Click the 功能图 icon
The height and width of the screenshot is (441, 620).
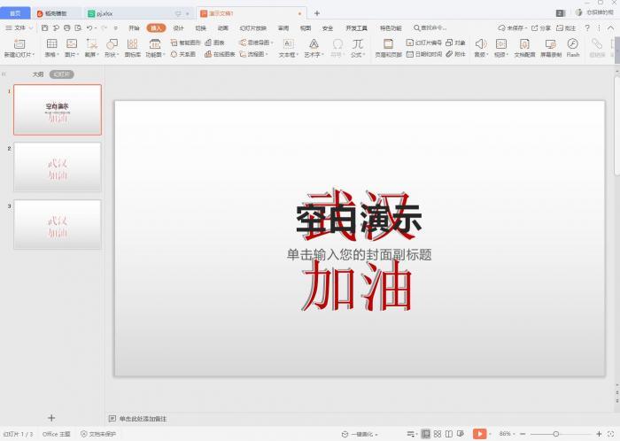(155, 43)
